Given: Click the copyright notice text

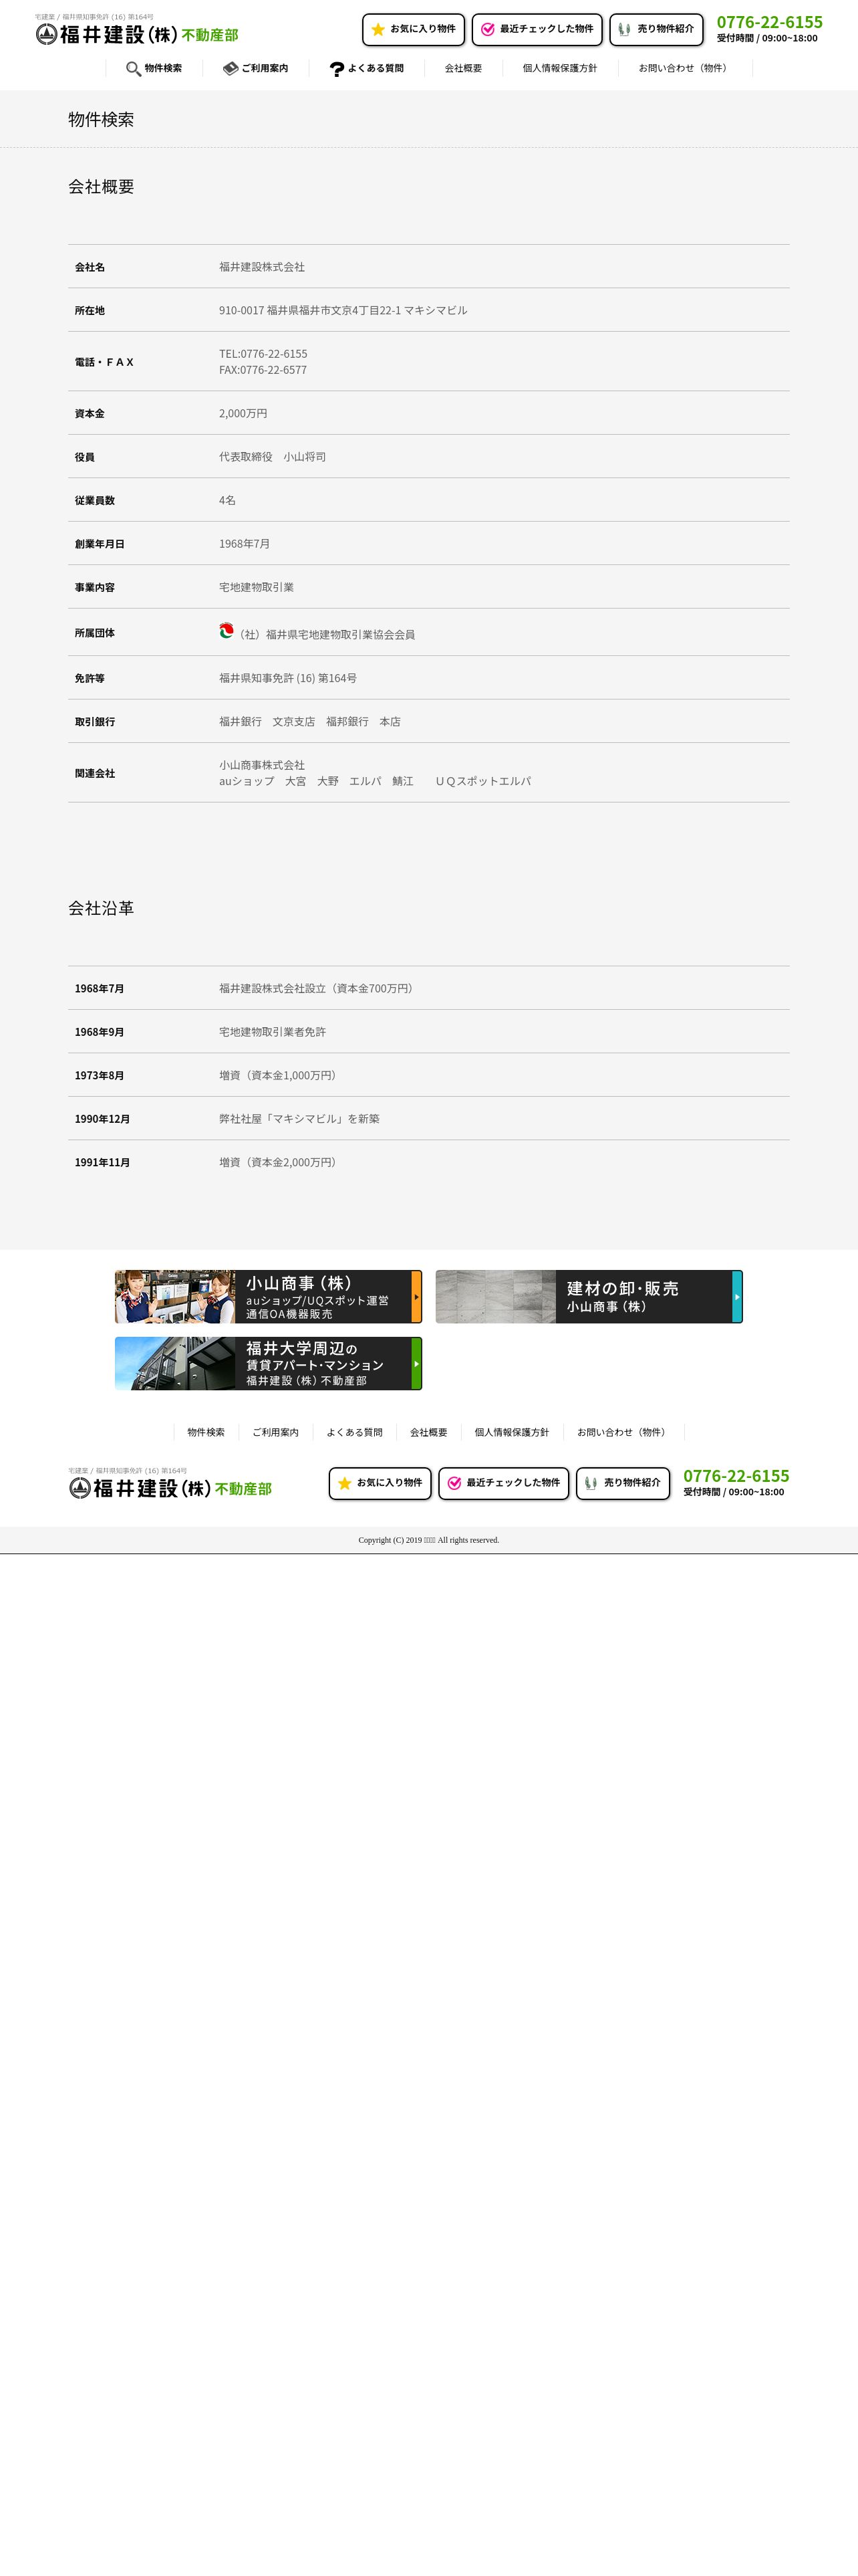Looking at the screenshot, I should 428,1540.
